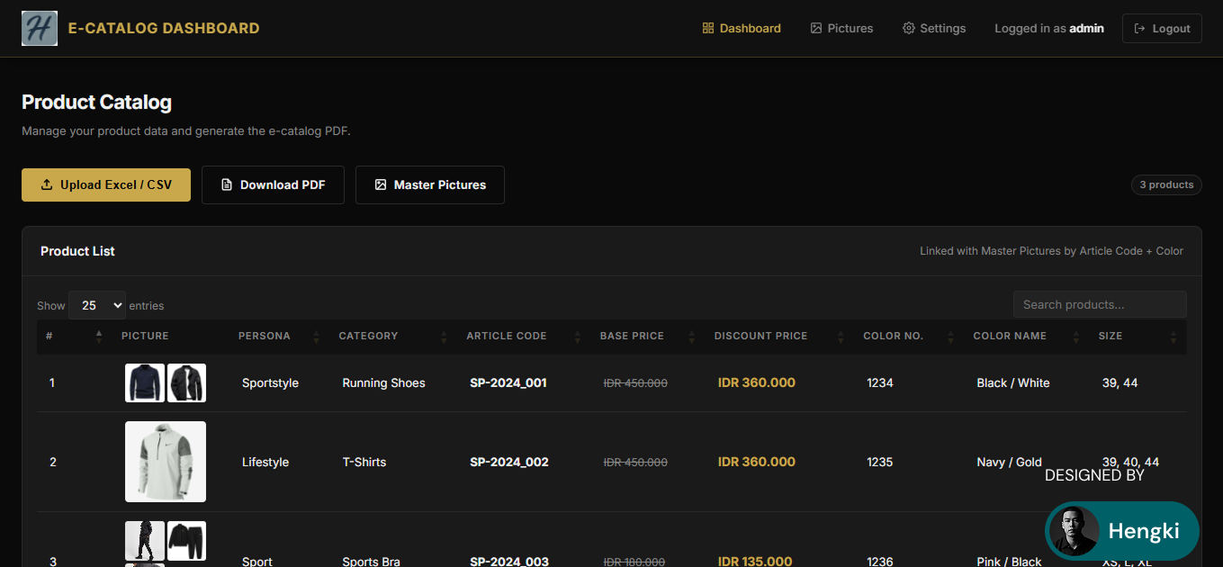Open the Settings gear menu item

(934, 29)
